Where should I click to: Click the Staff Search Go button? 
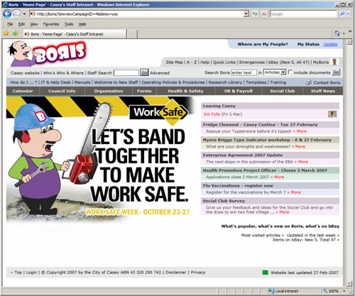coord(144,72)
